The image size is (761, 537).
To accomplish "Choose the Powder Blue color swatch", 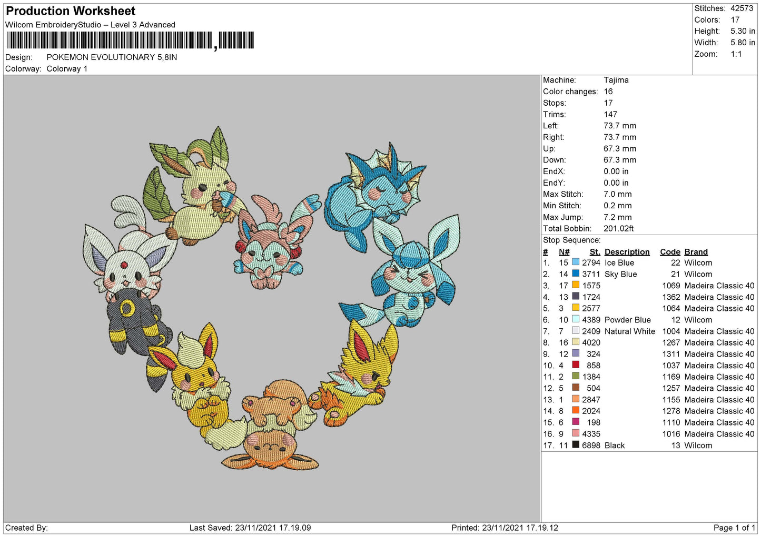I will click(x=576, y=320).
